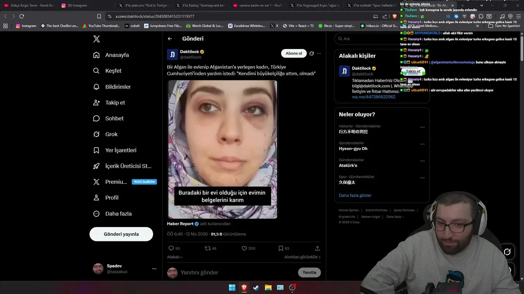
Task: Click the repost icon with 48 reposts
Action: tap(208, 248)
